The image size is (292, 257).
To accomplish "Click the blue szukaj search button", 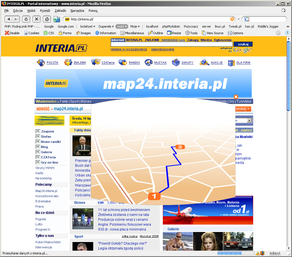I will click(243, 44).
